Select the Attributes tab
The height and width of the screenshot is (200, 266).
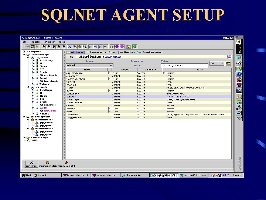point(75,52)
